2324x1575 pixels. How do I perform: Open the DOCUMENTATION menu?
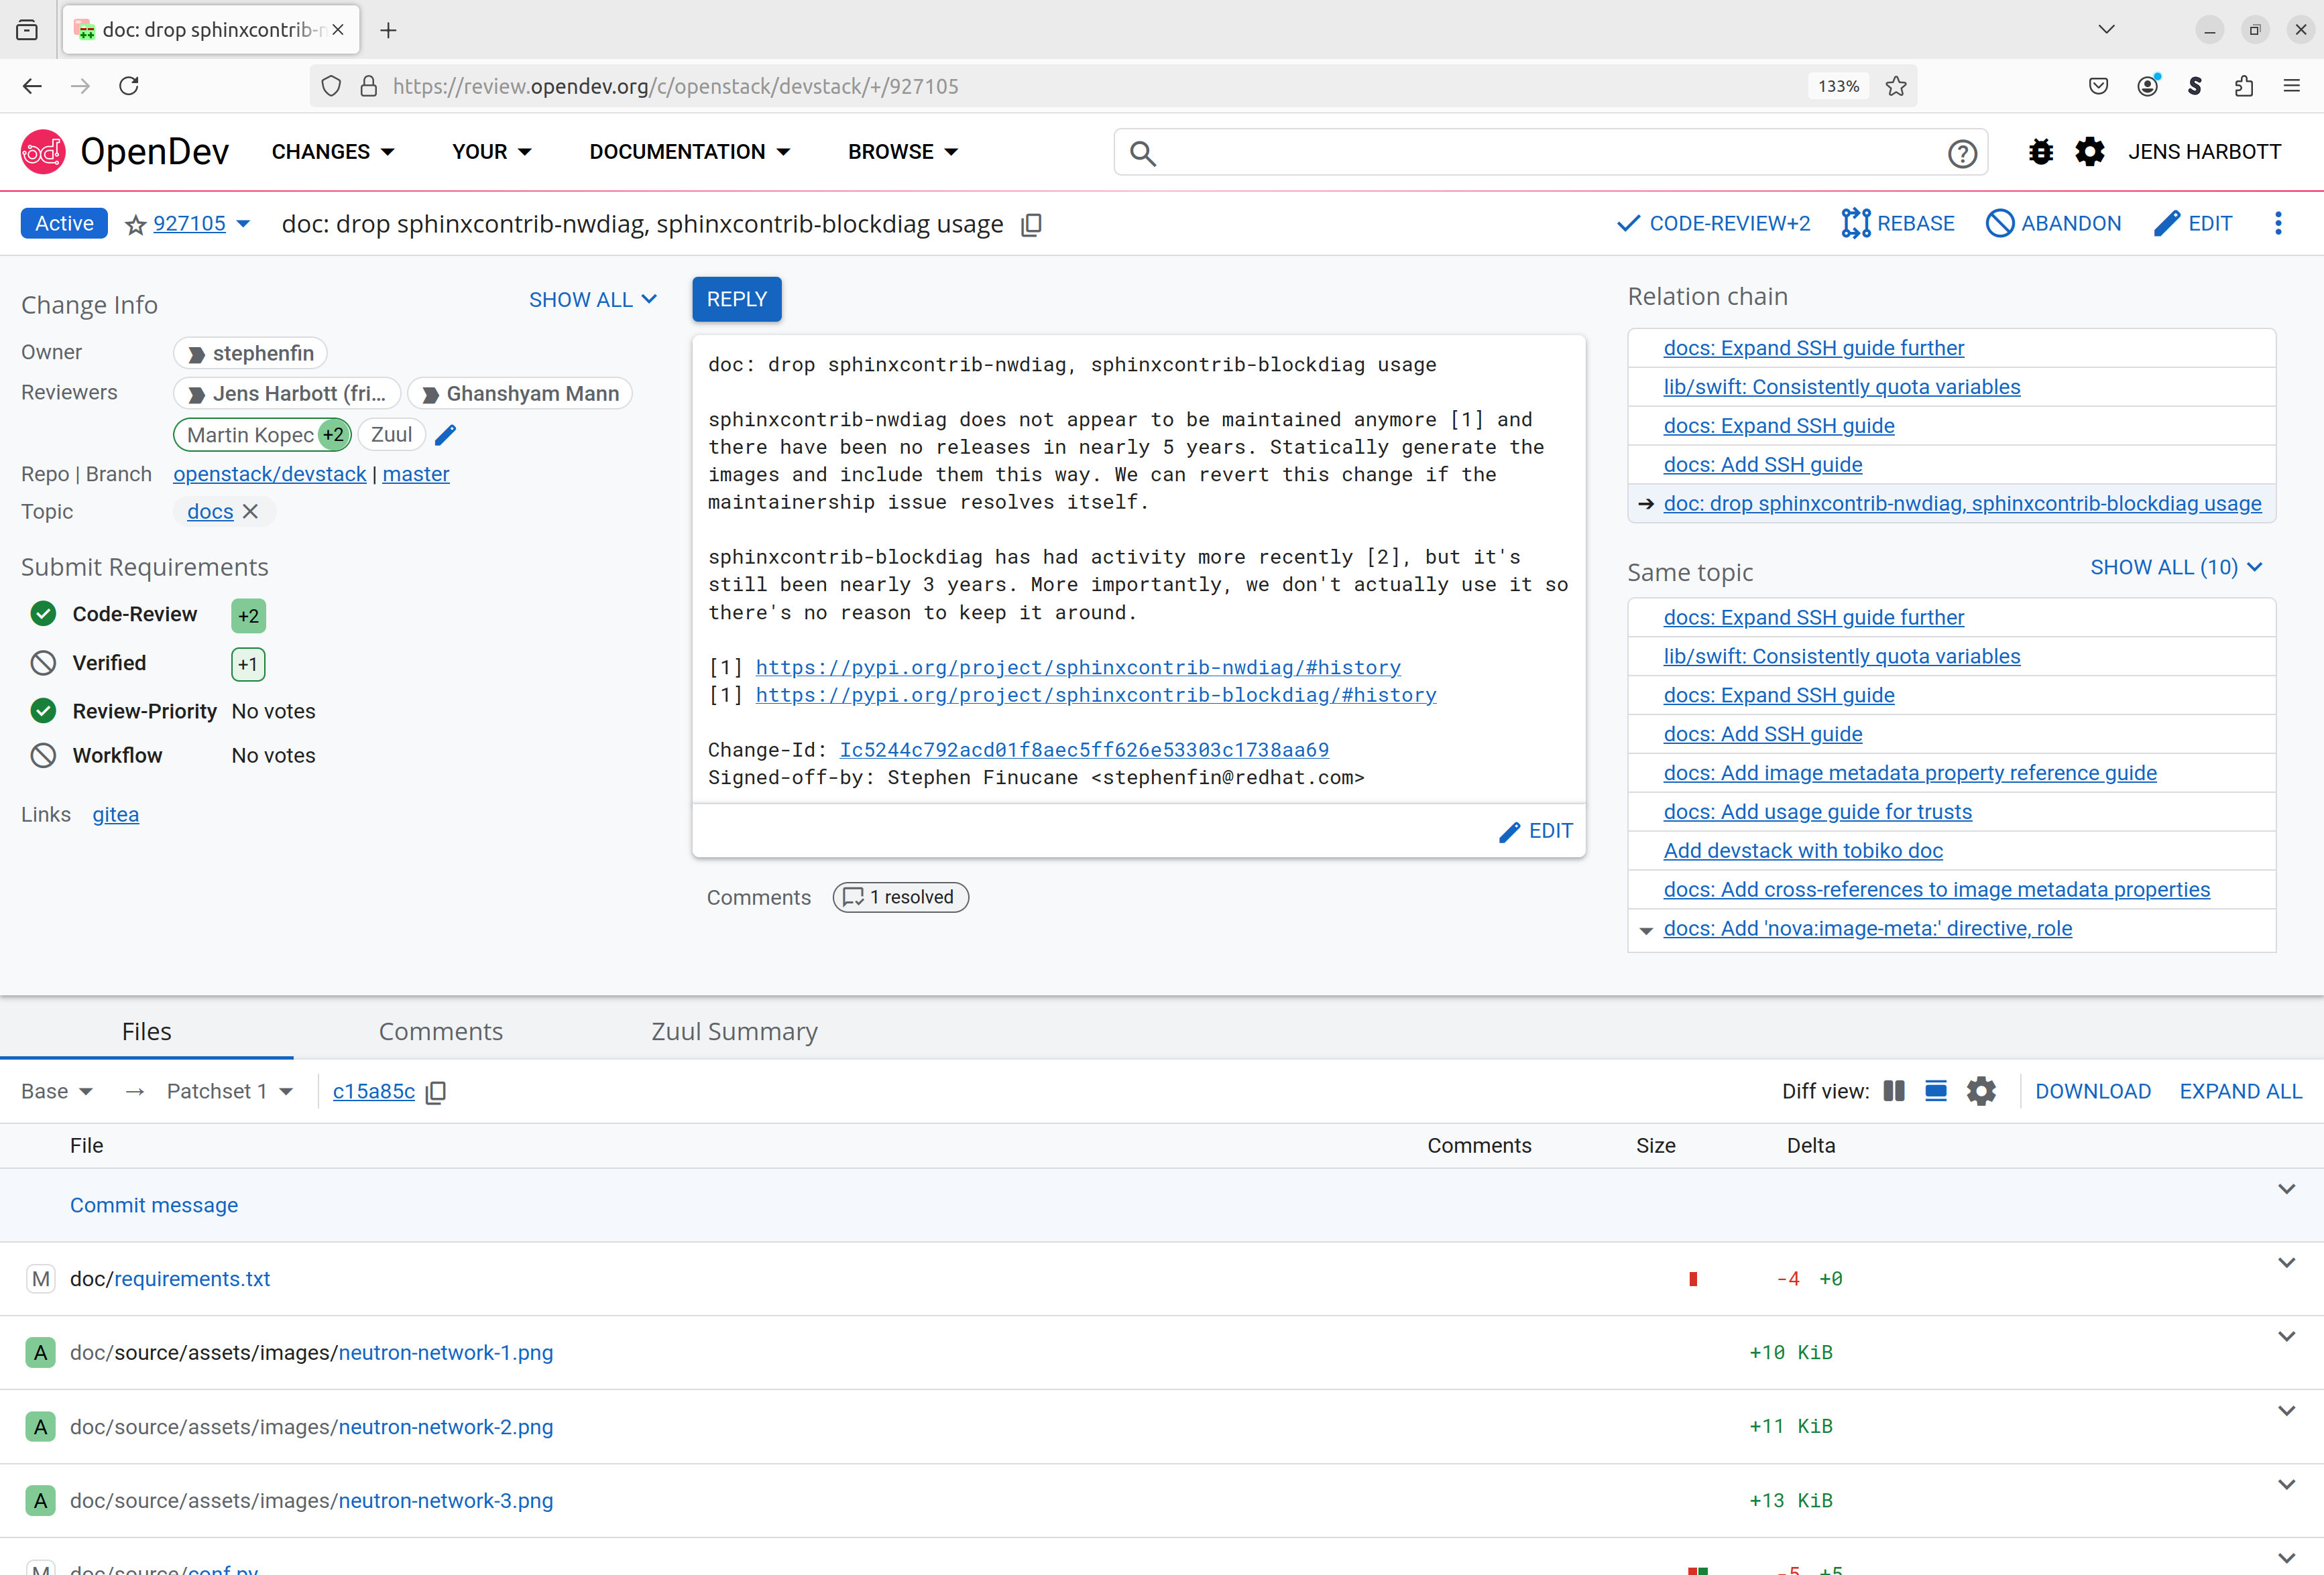(x=689, y=152)
